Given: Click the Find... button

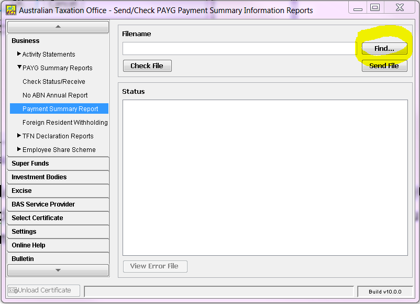Looking at the screenshot, I should [x=384, y=49].
